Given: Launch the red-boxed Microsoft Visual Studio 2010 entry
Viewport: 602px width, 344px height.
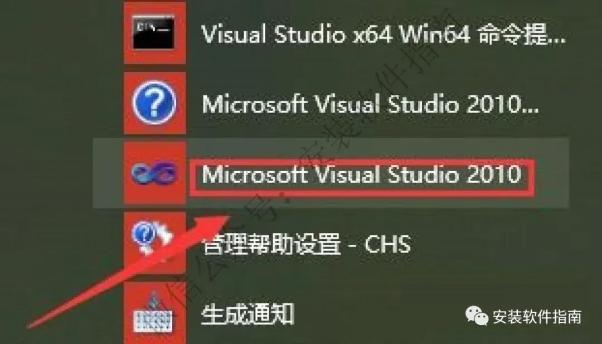Looking at the screenshot, I should click(x=362, y=175).
